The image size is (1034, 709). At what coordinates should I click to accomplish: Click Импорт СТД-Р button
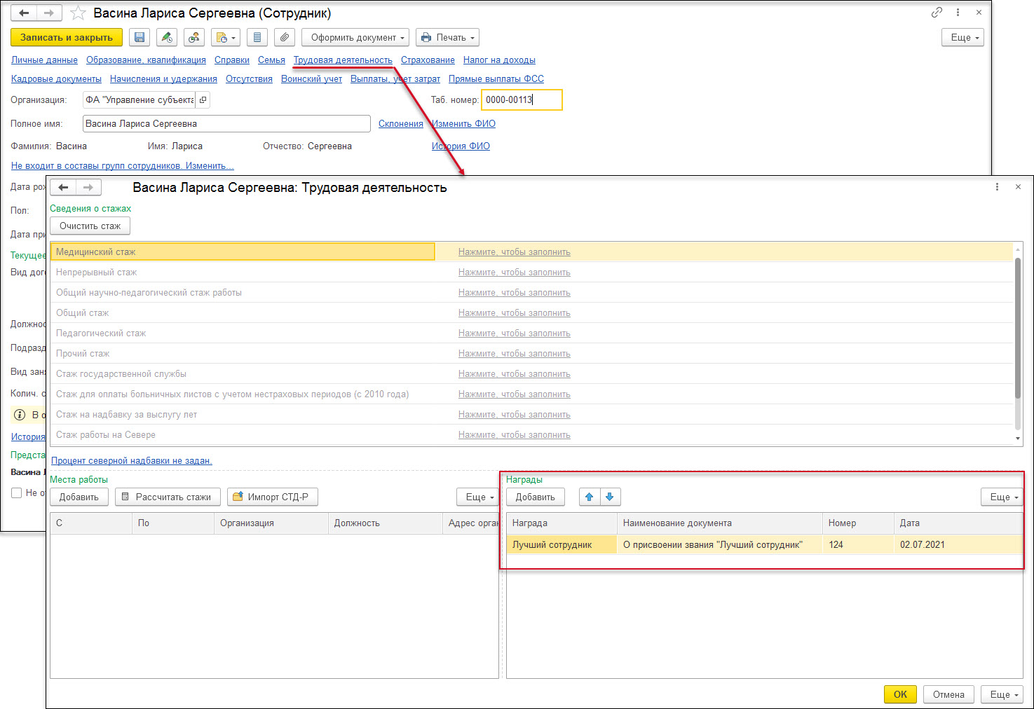272,497
